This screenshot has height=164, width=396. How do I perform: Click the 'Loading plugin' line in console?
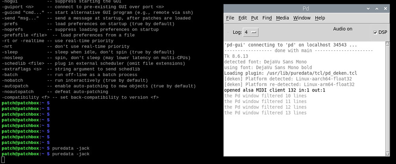pos(290,73)
